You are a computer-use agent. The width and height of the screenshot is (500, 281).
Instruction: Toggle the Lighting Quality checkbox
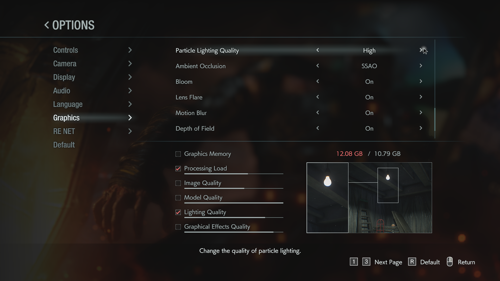[178, 212]
